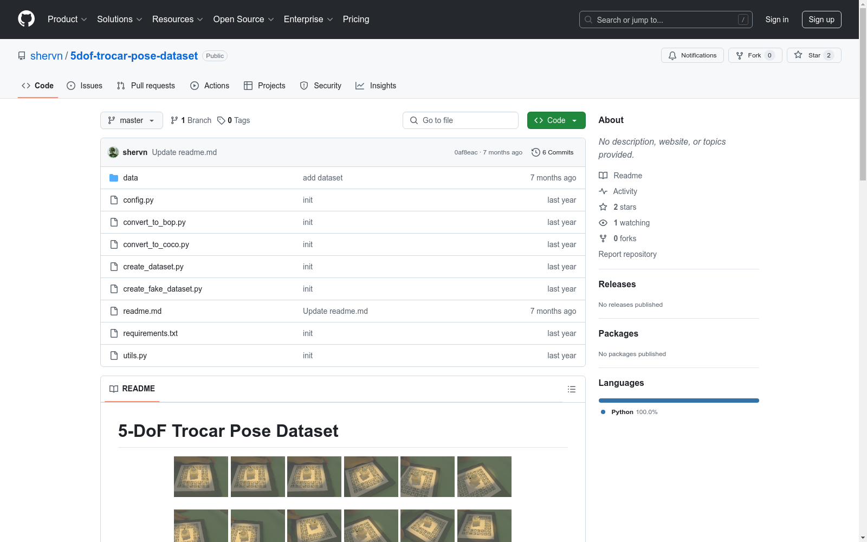Click the file icon for readme.md
This screenshot has width=867, height=542.
114,311
